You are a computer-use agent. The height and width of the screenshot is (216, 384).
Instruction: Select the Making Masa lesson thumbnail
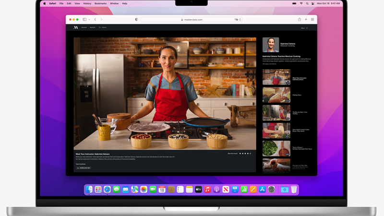[276, 95]
